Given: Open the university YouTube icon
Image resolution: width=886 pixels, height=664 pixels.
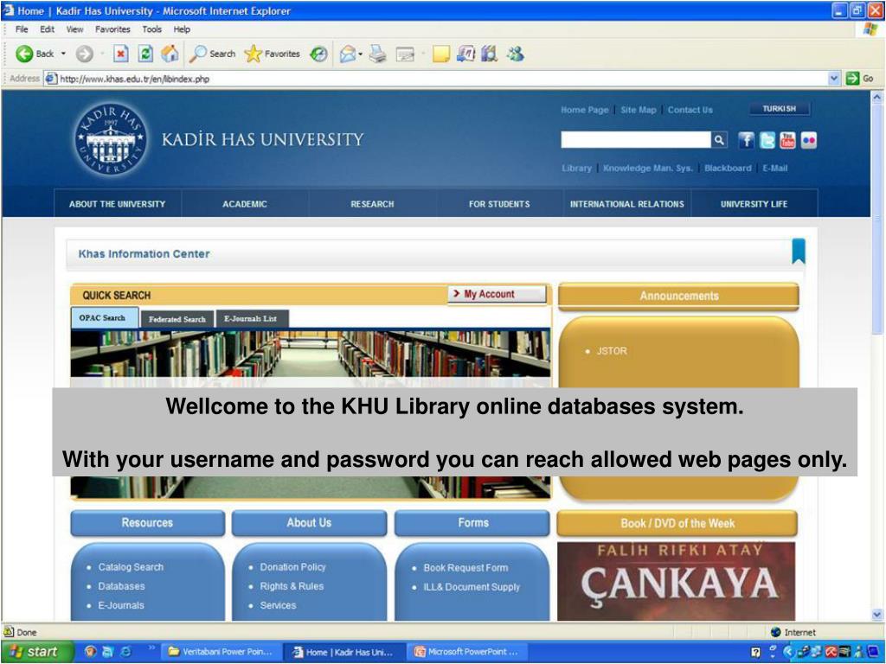Looking at the screenshot, I should [x=787, y=140].
